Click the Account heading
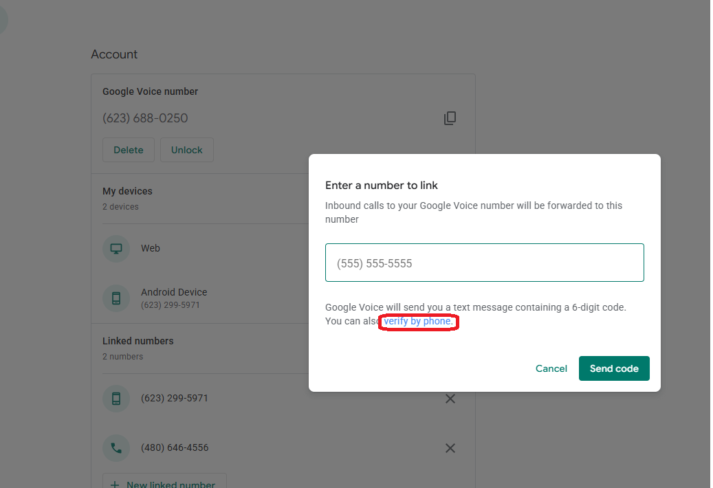713x488 pixels. [x=114, y=54]
